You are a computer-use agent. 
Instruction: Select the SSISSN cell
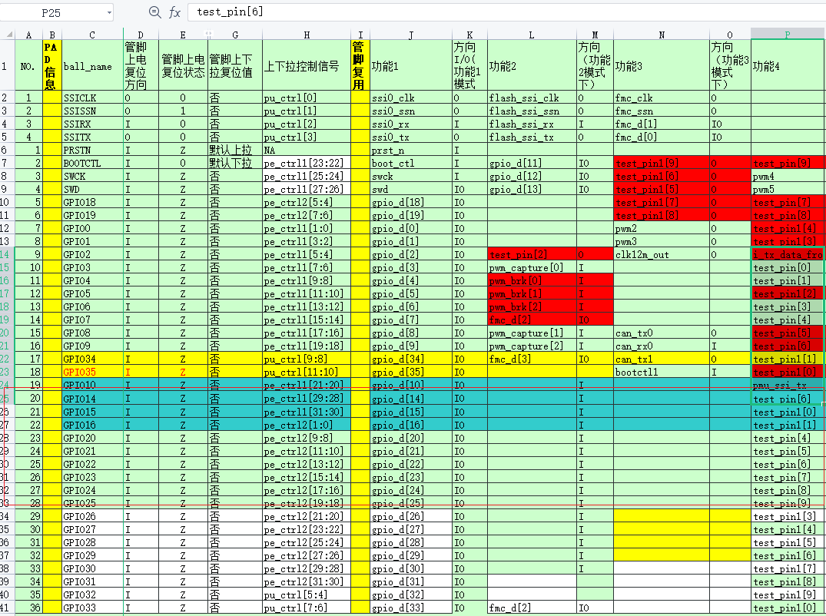[92, 111]
